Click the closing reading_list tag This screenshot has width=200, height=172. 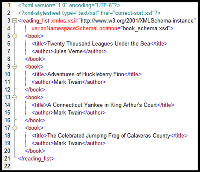pyautogui.click(x=36, y=158)
